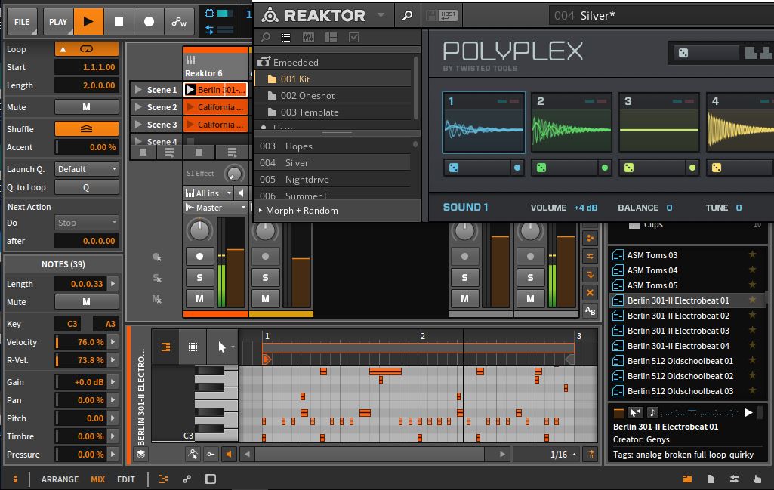Expand the arrow next to Gain +0.0 dB
This screenshot has width=774, height=490.
click(113, 382)
